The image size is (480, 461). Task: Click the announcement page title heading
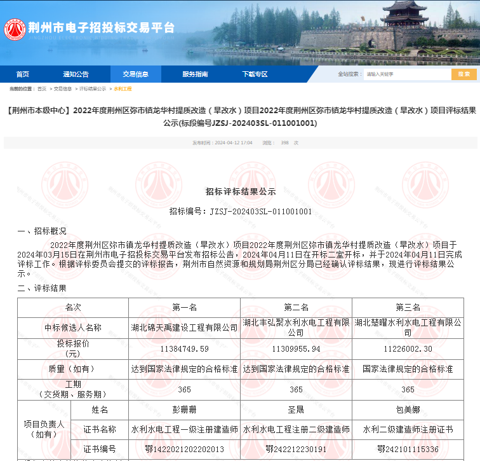coord(240,116)
